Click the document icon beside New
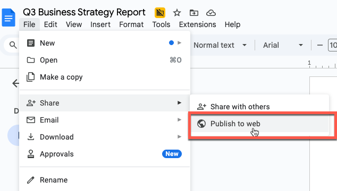Image resolution: width=337 pixels, height=191 pixels. point(30,43)
